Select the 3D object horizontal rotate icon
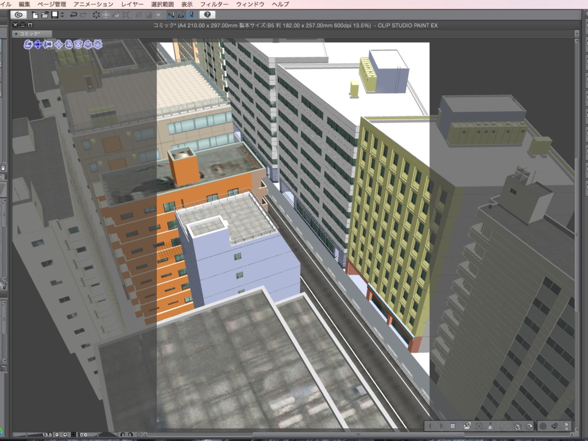Viewport: 588px width, 441px height. (x=78, y=45)
